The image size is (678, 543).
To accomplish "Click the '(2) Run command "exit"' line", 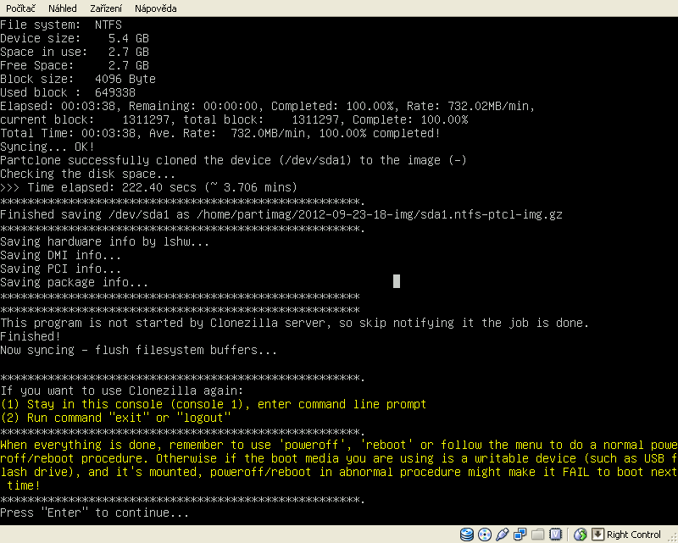I will pyautogui.click(x=115, y=418).
